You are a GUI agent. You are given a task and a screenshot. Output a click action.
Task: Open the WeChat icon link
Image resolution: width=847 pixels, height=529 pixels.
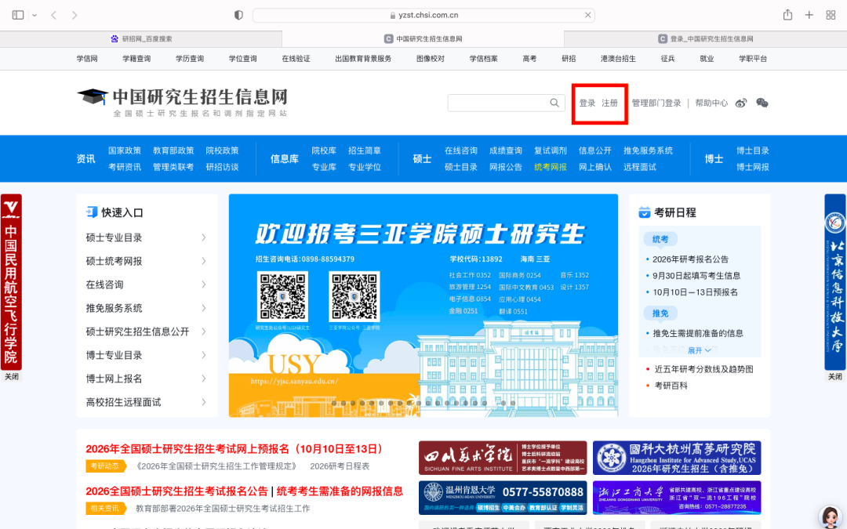coord(762,103)
